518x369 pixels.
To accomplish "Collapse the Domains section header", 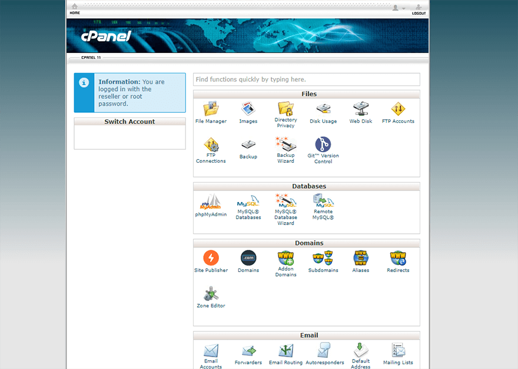I will coord(307,243).
